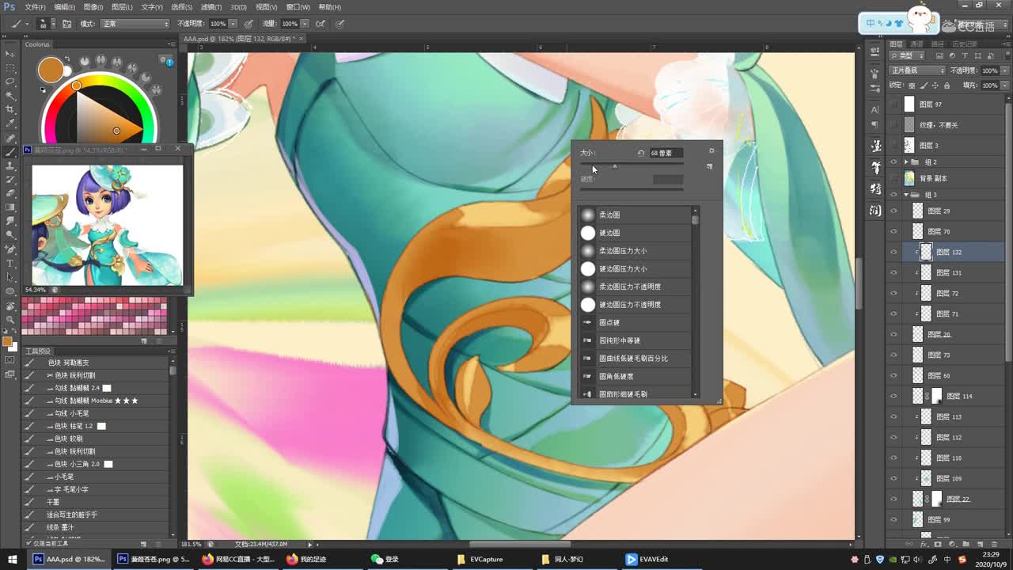Toggle visibility of 图层 132
This screenshot has width=1013, height=570.
(893, 252)
